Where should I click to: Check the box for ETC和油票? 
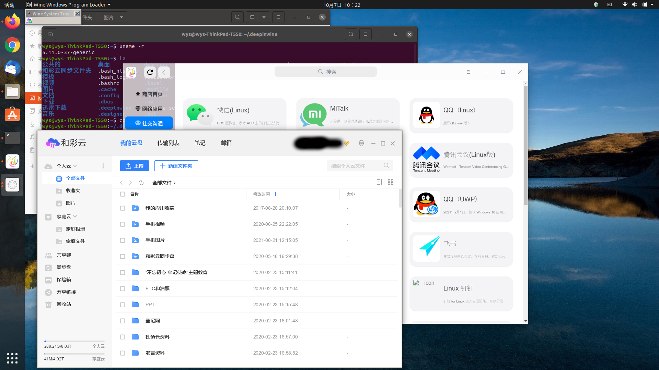click(x=123, y=289)
